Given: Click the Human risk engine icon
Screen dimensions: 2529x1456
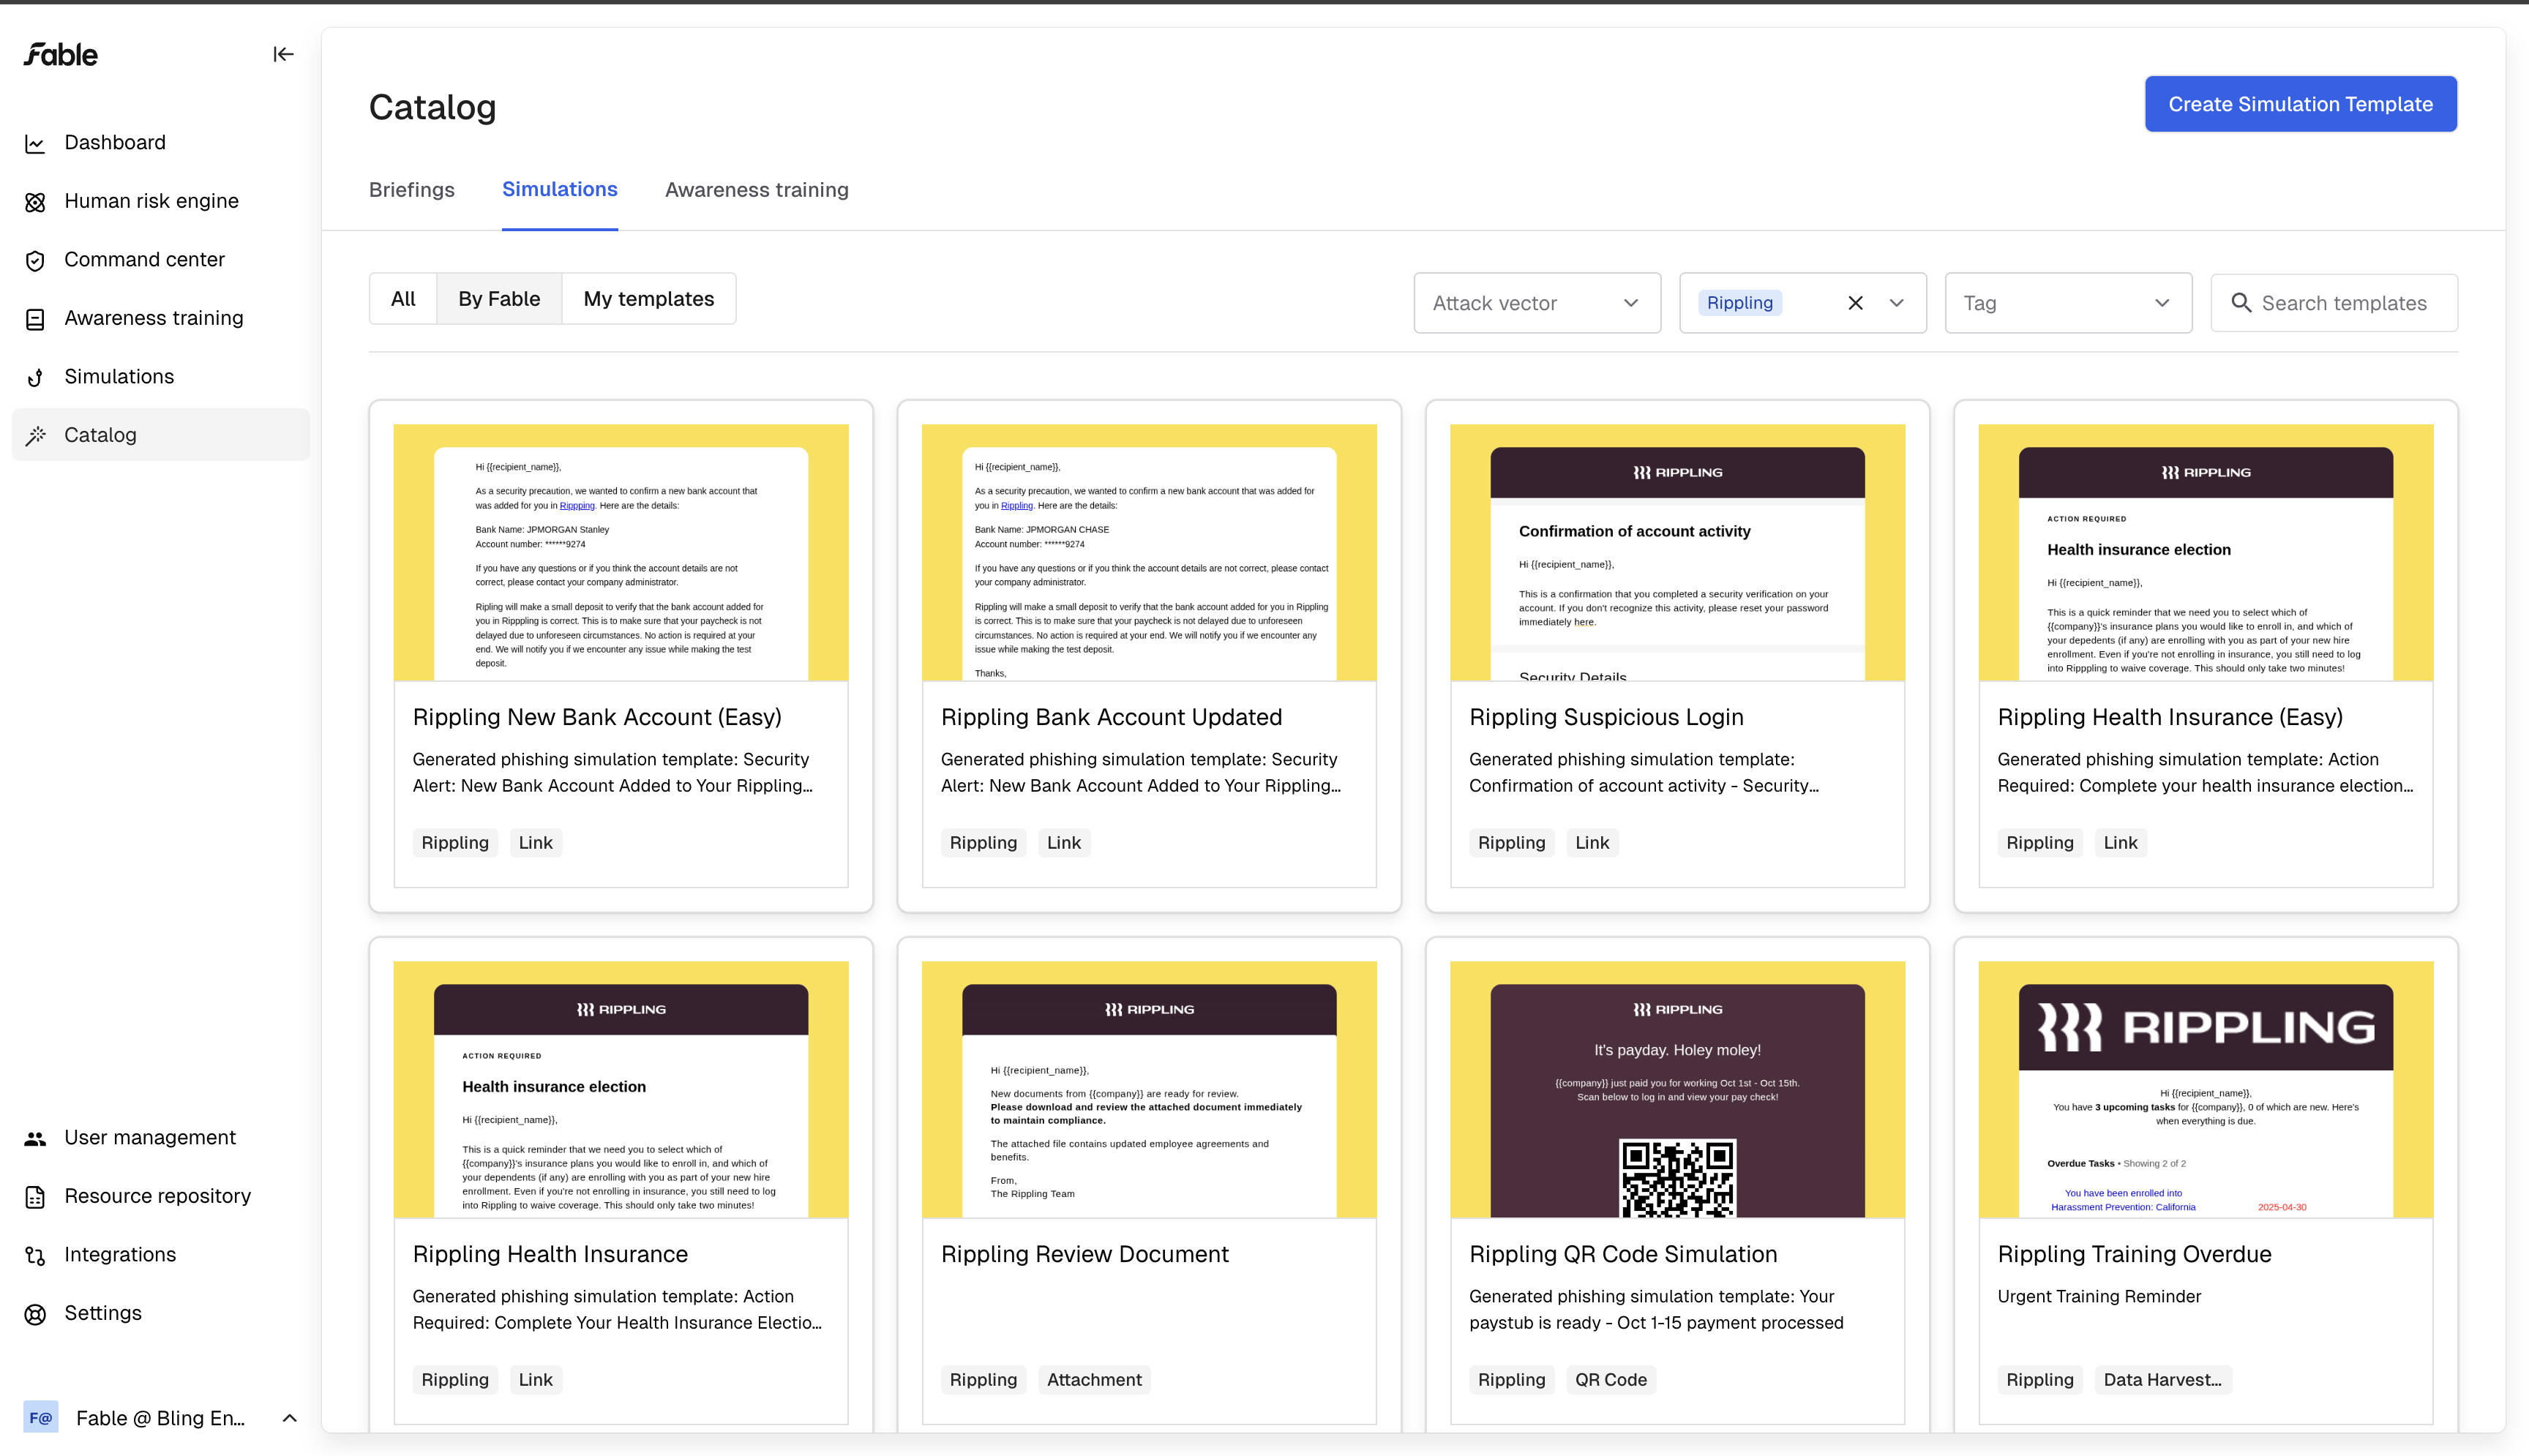Looking at the screenshot, I should [x=35, y=202].
